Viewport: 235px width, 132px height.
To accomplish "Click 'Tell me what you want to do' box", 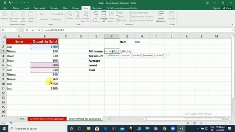I will click(122, 8).
